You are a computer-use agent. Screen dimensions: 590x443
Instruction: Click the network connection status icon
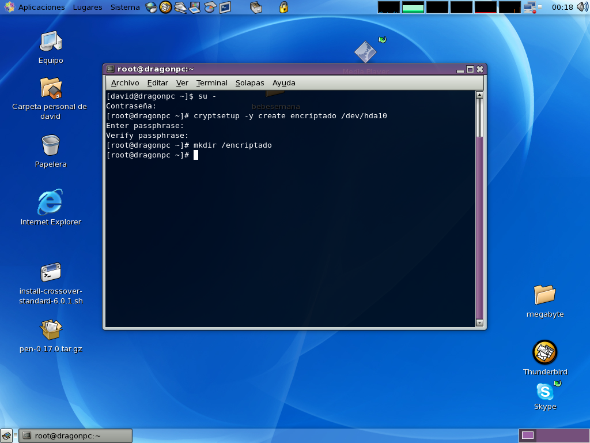(530, 7)
